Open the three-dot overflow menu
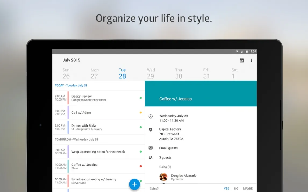308x192 pixels. [251, 61]
